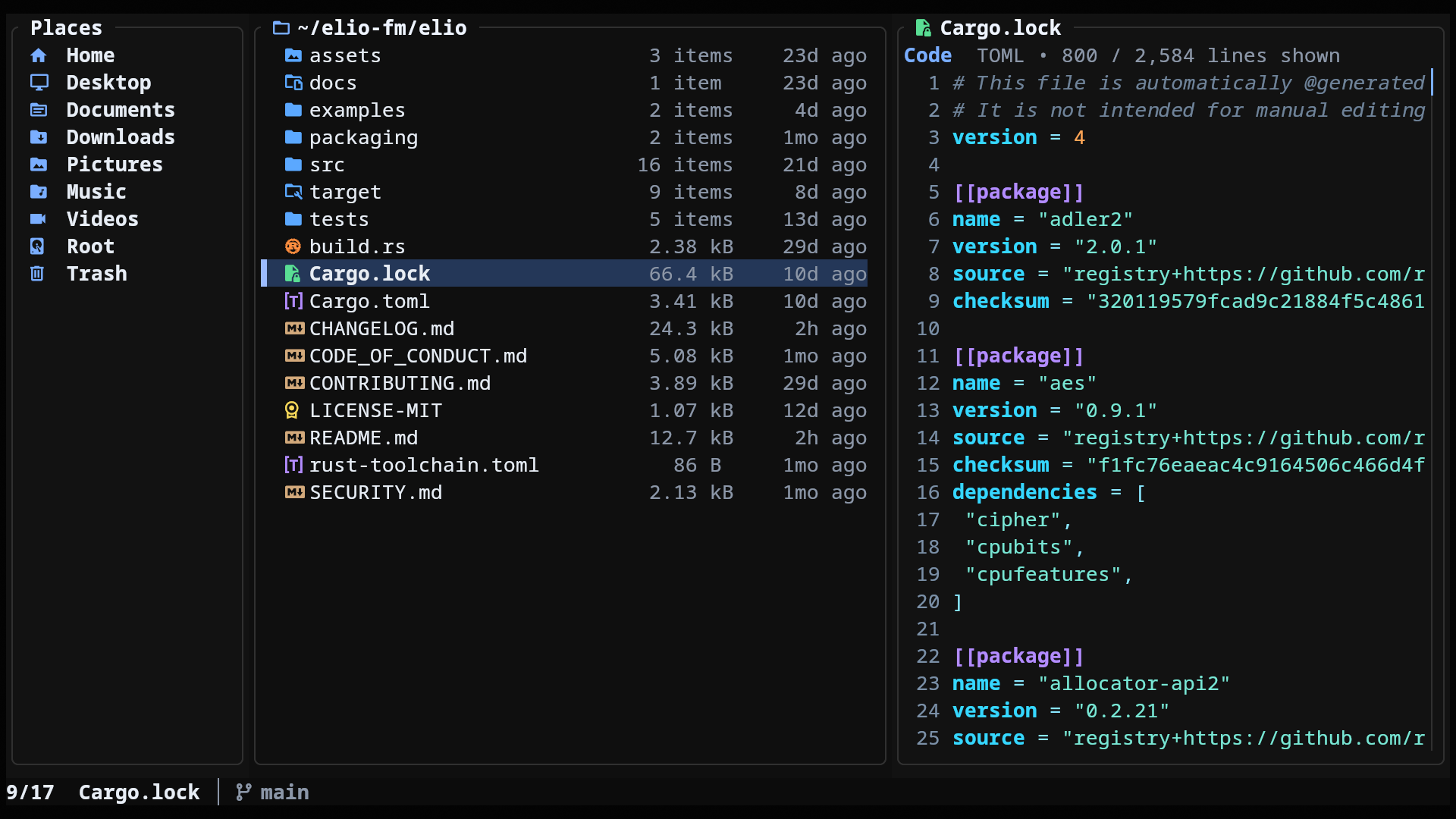Select the highlighted Cargo.lock row

(564, 274)
